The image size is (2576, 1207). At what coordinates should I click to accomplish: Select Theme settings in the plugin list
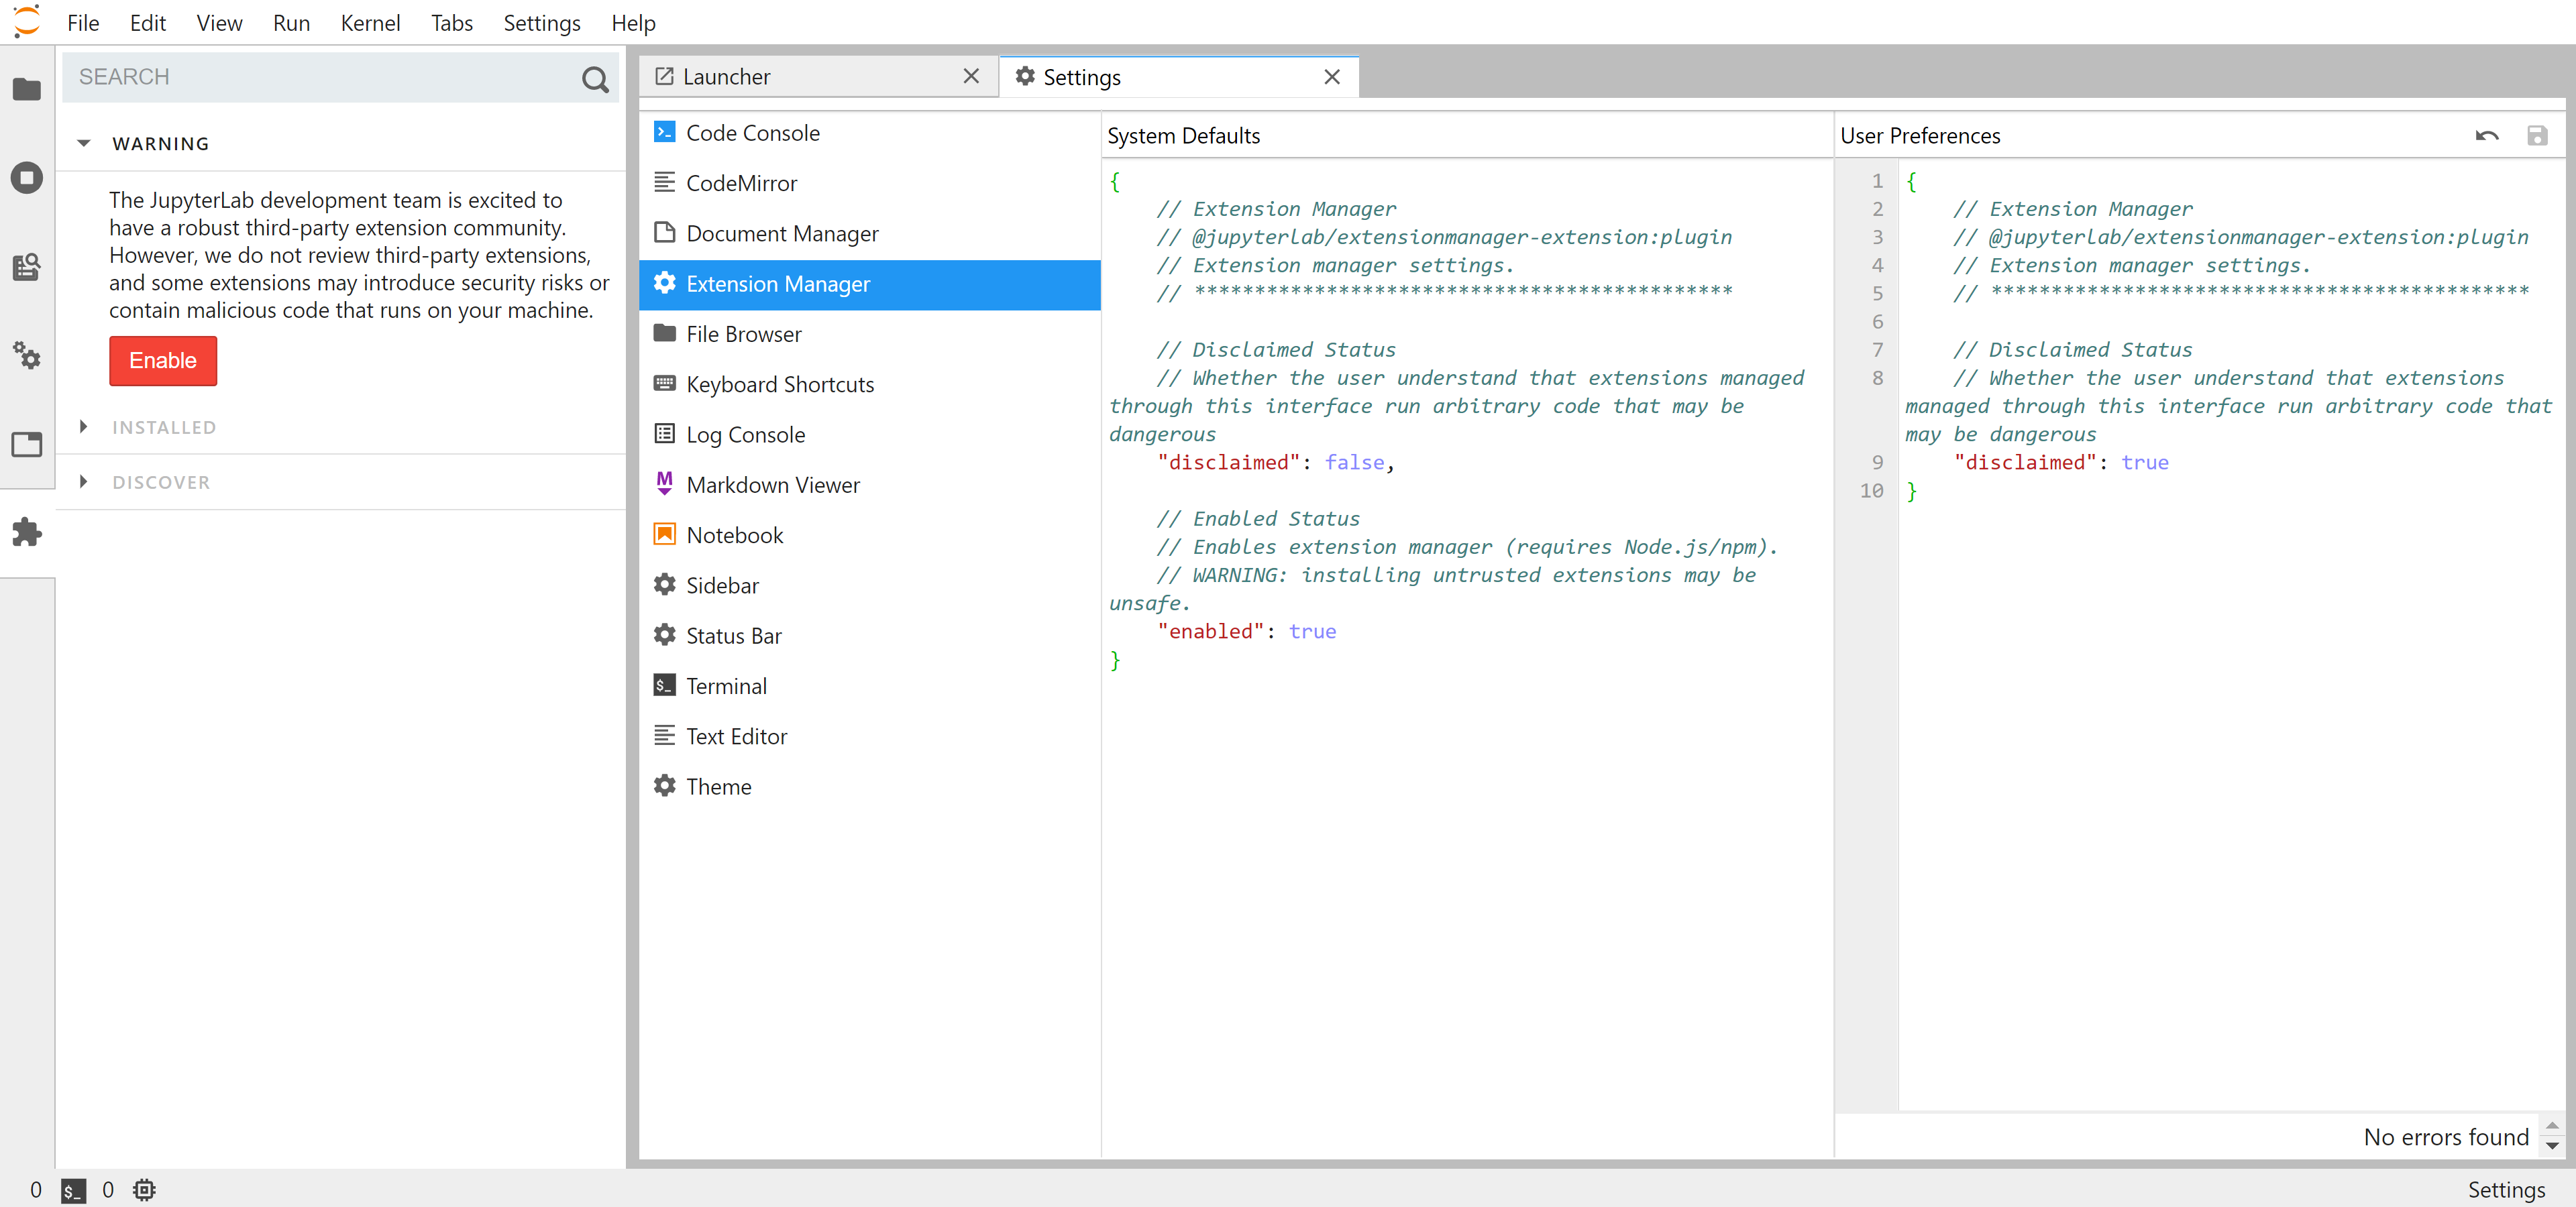coord(718,787)
